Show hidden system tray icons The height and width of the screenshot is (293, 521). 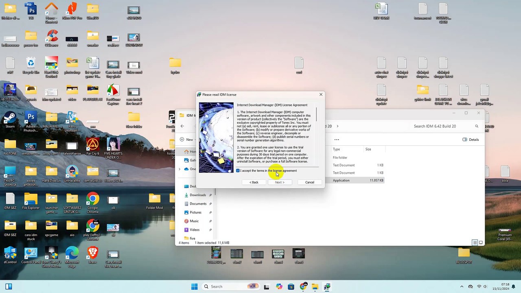pyautogui.click(x=462, y=286)
